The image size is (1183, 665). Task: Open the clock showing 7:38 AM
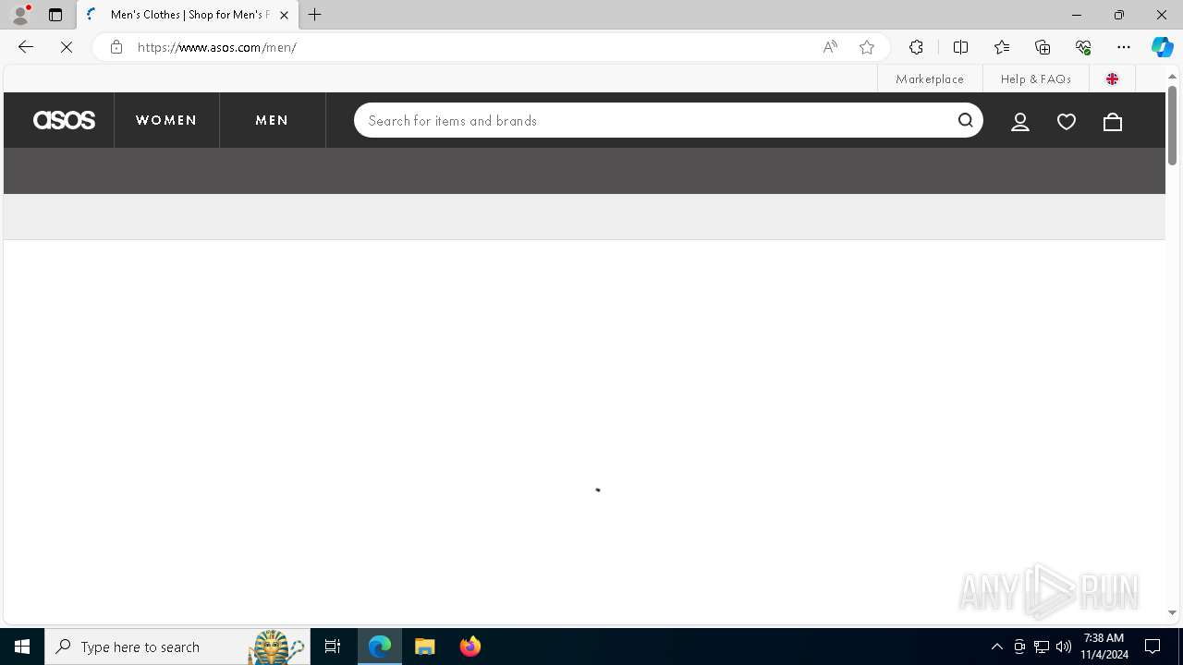1104,647
